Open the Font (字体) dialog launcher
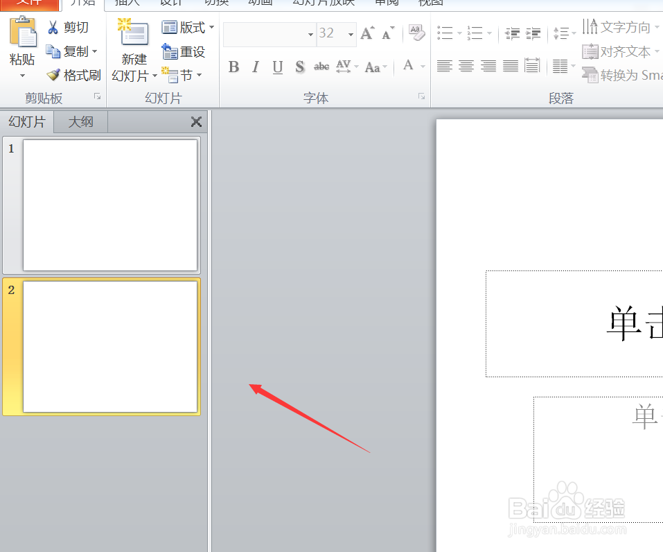 (x=422, y=96)
